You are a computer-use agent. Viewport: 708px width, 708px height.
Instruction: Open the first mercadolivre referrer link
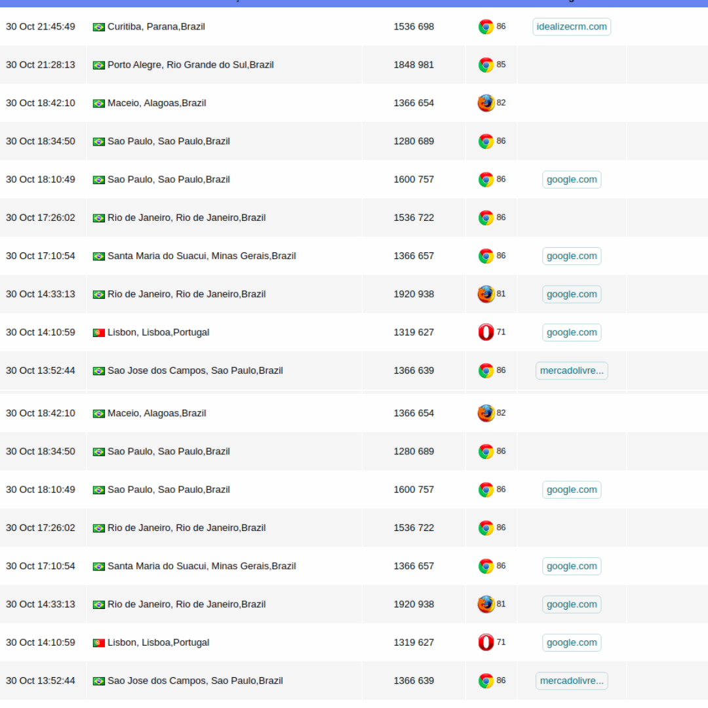point(572,370)
